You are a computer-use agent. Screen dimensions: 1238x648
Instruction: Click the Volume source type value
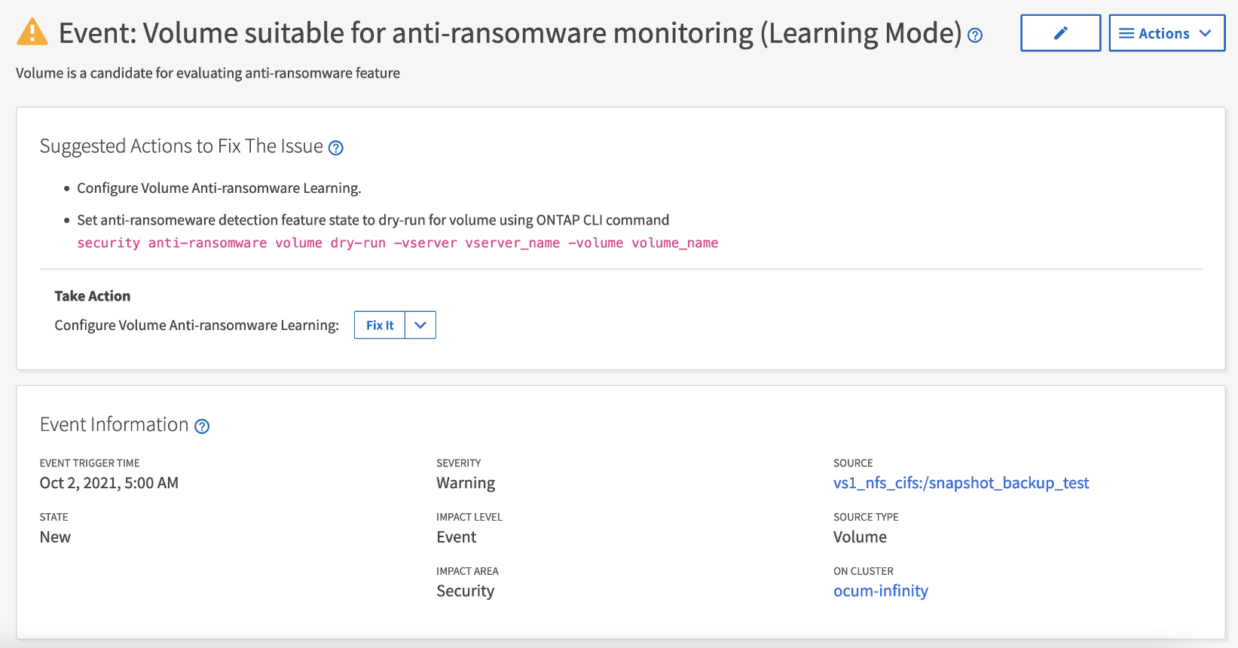[x=860, y=537]
